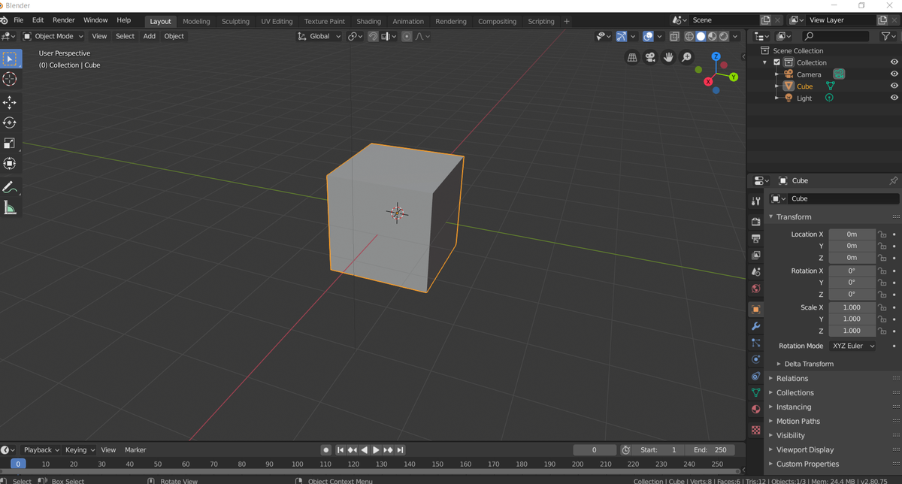
Task: Open the Texture checker tab
Action: [756, 431]
